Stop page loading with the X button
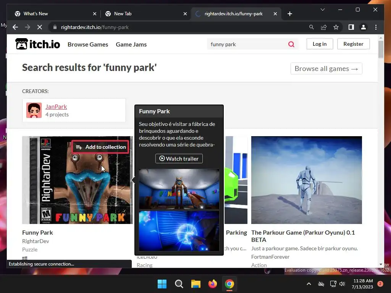 40,27
